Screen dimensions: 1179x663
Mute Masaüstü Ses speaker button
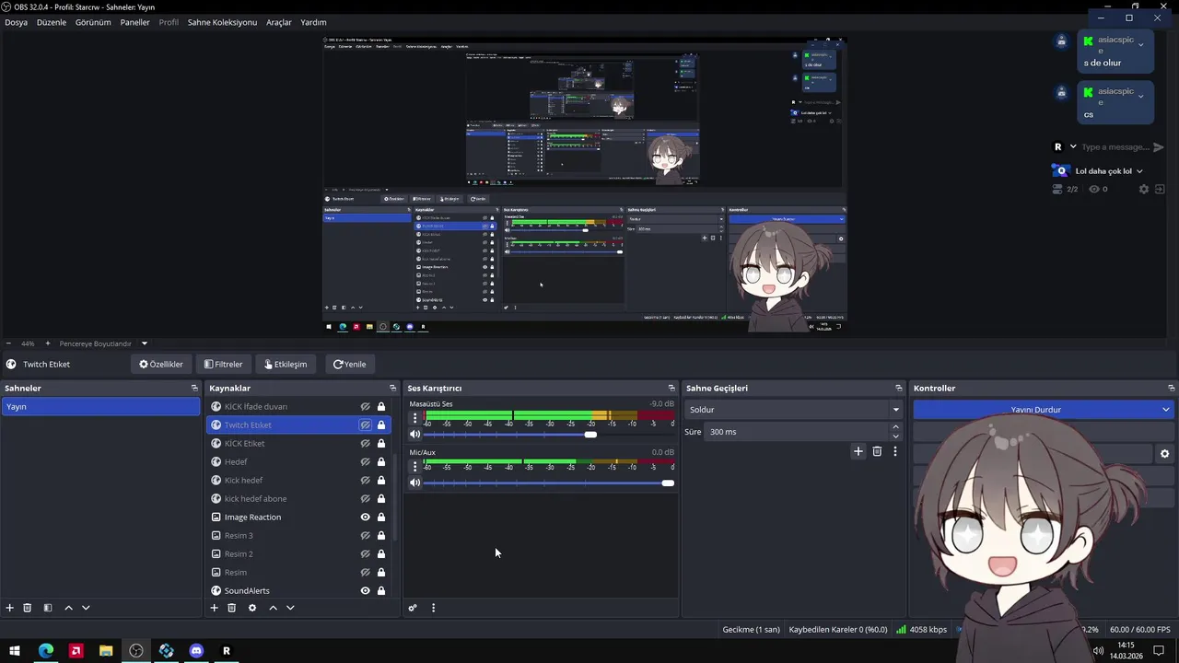pyautogui.click(x=415, y=435)
